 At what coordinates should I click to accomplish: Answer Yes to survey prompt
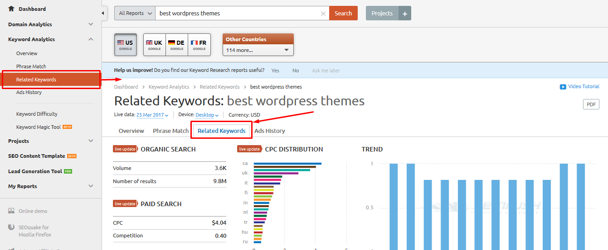[x=275, y=71]
